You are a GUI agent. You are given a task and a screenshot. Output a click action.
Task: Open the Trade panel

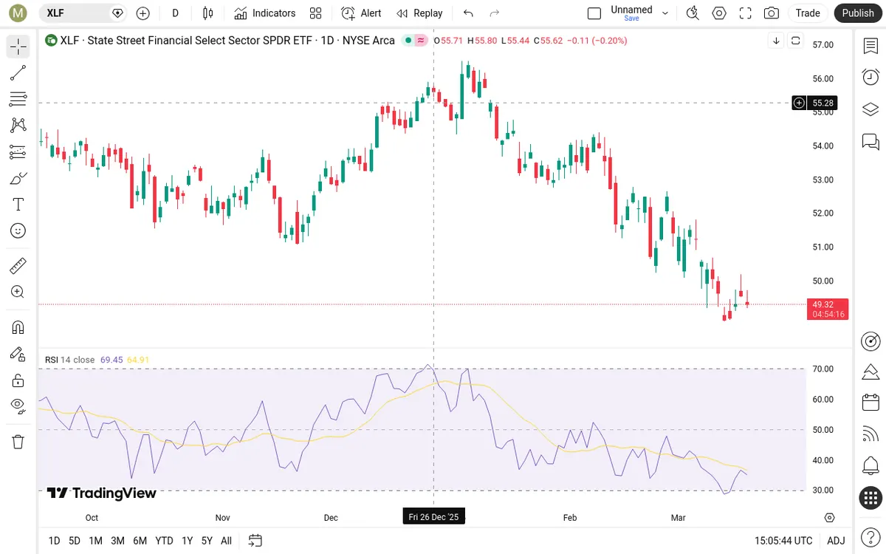click(x=808, y=13)
